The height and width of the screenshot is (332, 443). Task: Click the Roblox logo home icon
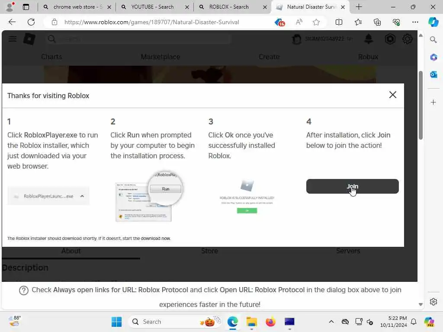29,38
